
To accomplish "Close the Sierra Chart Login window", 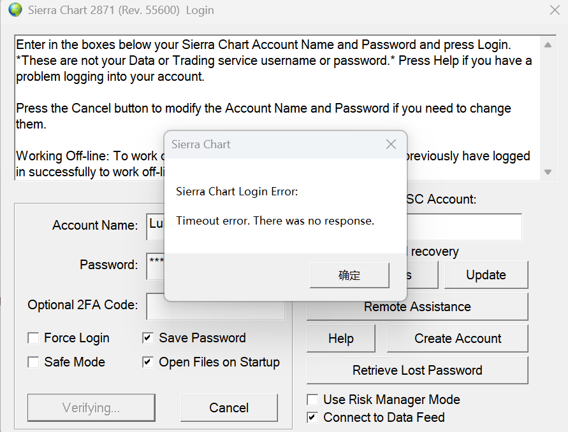I will coord(555,10).
